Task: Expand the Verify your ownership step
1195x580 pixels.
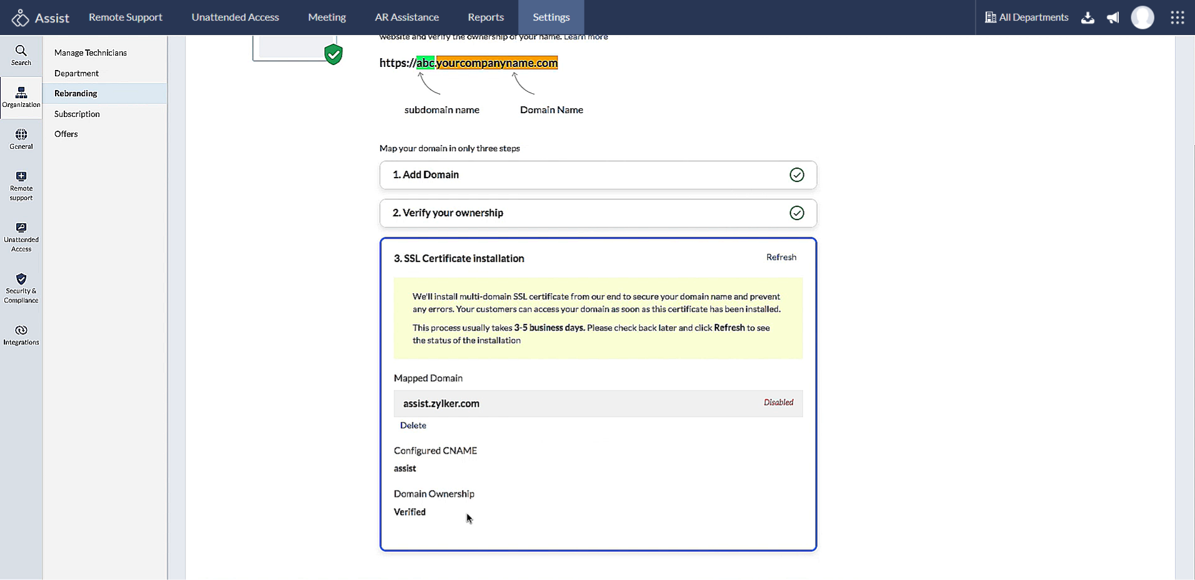Action: pyautogui.click(x=597, y=212)
